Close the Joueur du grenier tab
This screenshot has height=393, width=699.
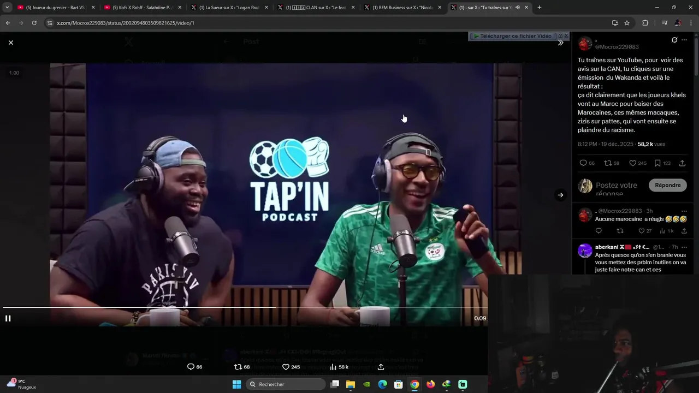[93, 8]
